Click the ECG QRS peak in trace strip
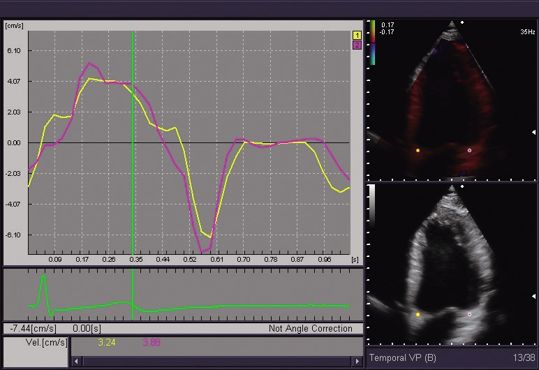539x370 pixels. [x=43, y=279]
